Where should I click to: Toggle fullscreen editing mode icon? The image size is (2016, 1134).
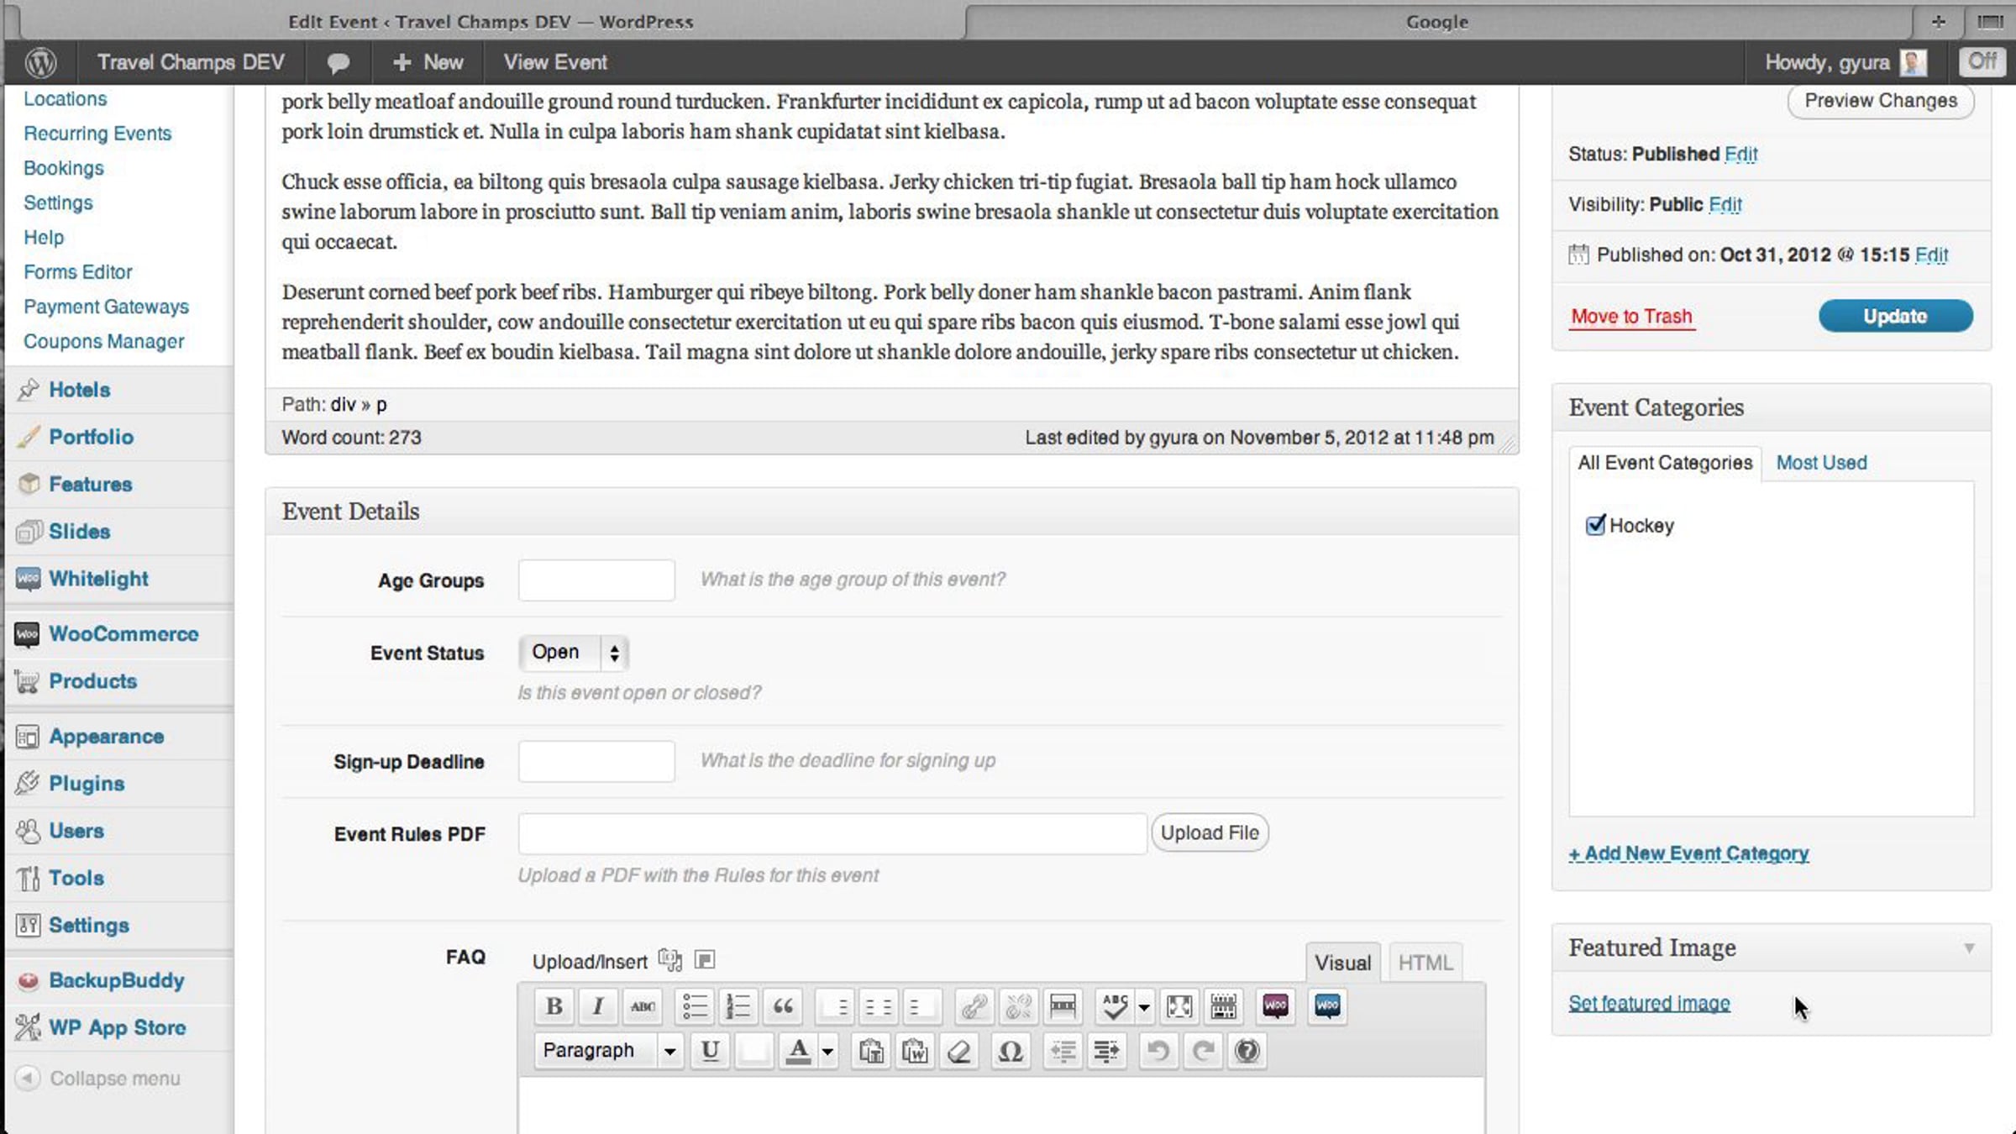point(1179,1006)
